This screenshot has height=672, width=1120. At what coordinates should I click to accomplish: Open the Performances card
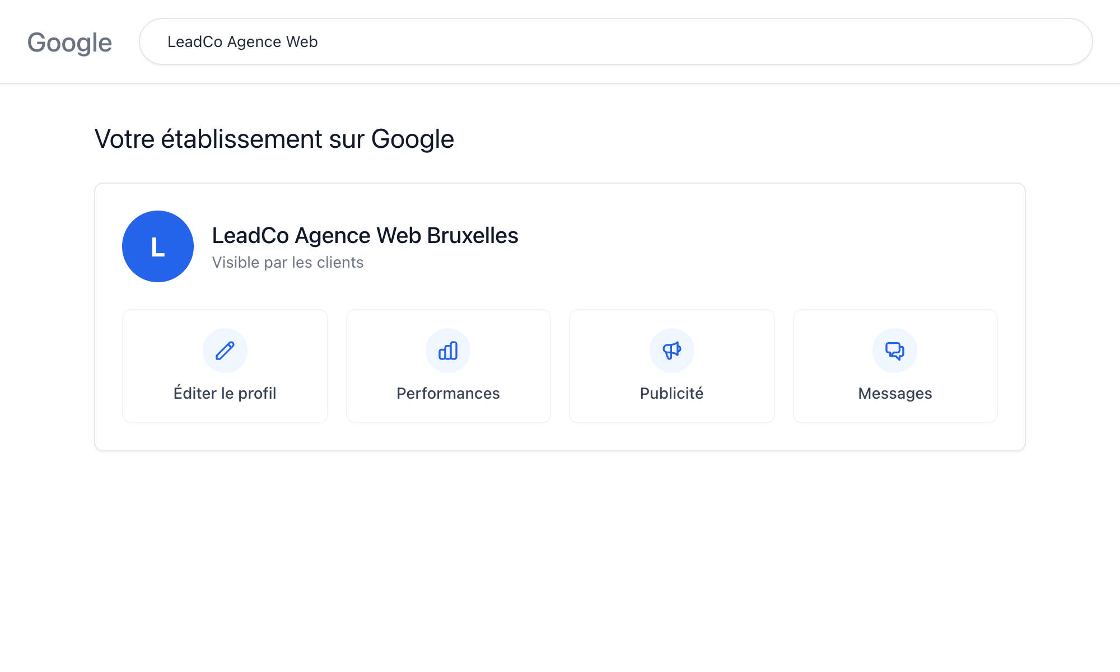pos(447,366)
